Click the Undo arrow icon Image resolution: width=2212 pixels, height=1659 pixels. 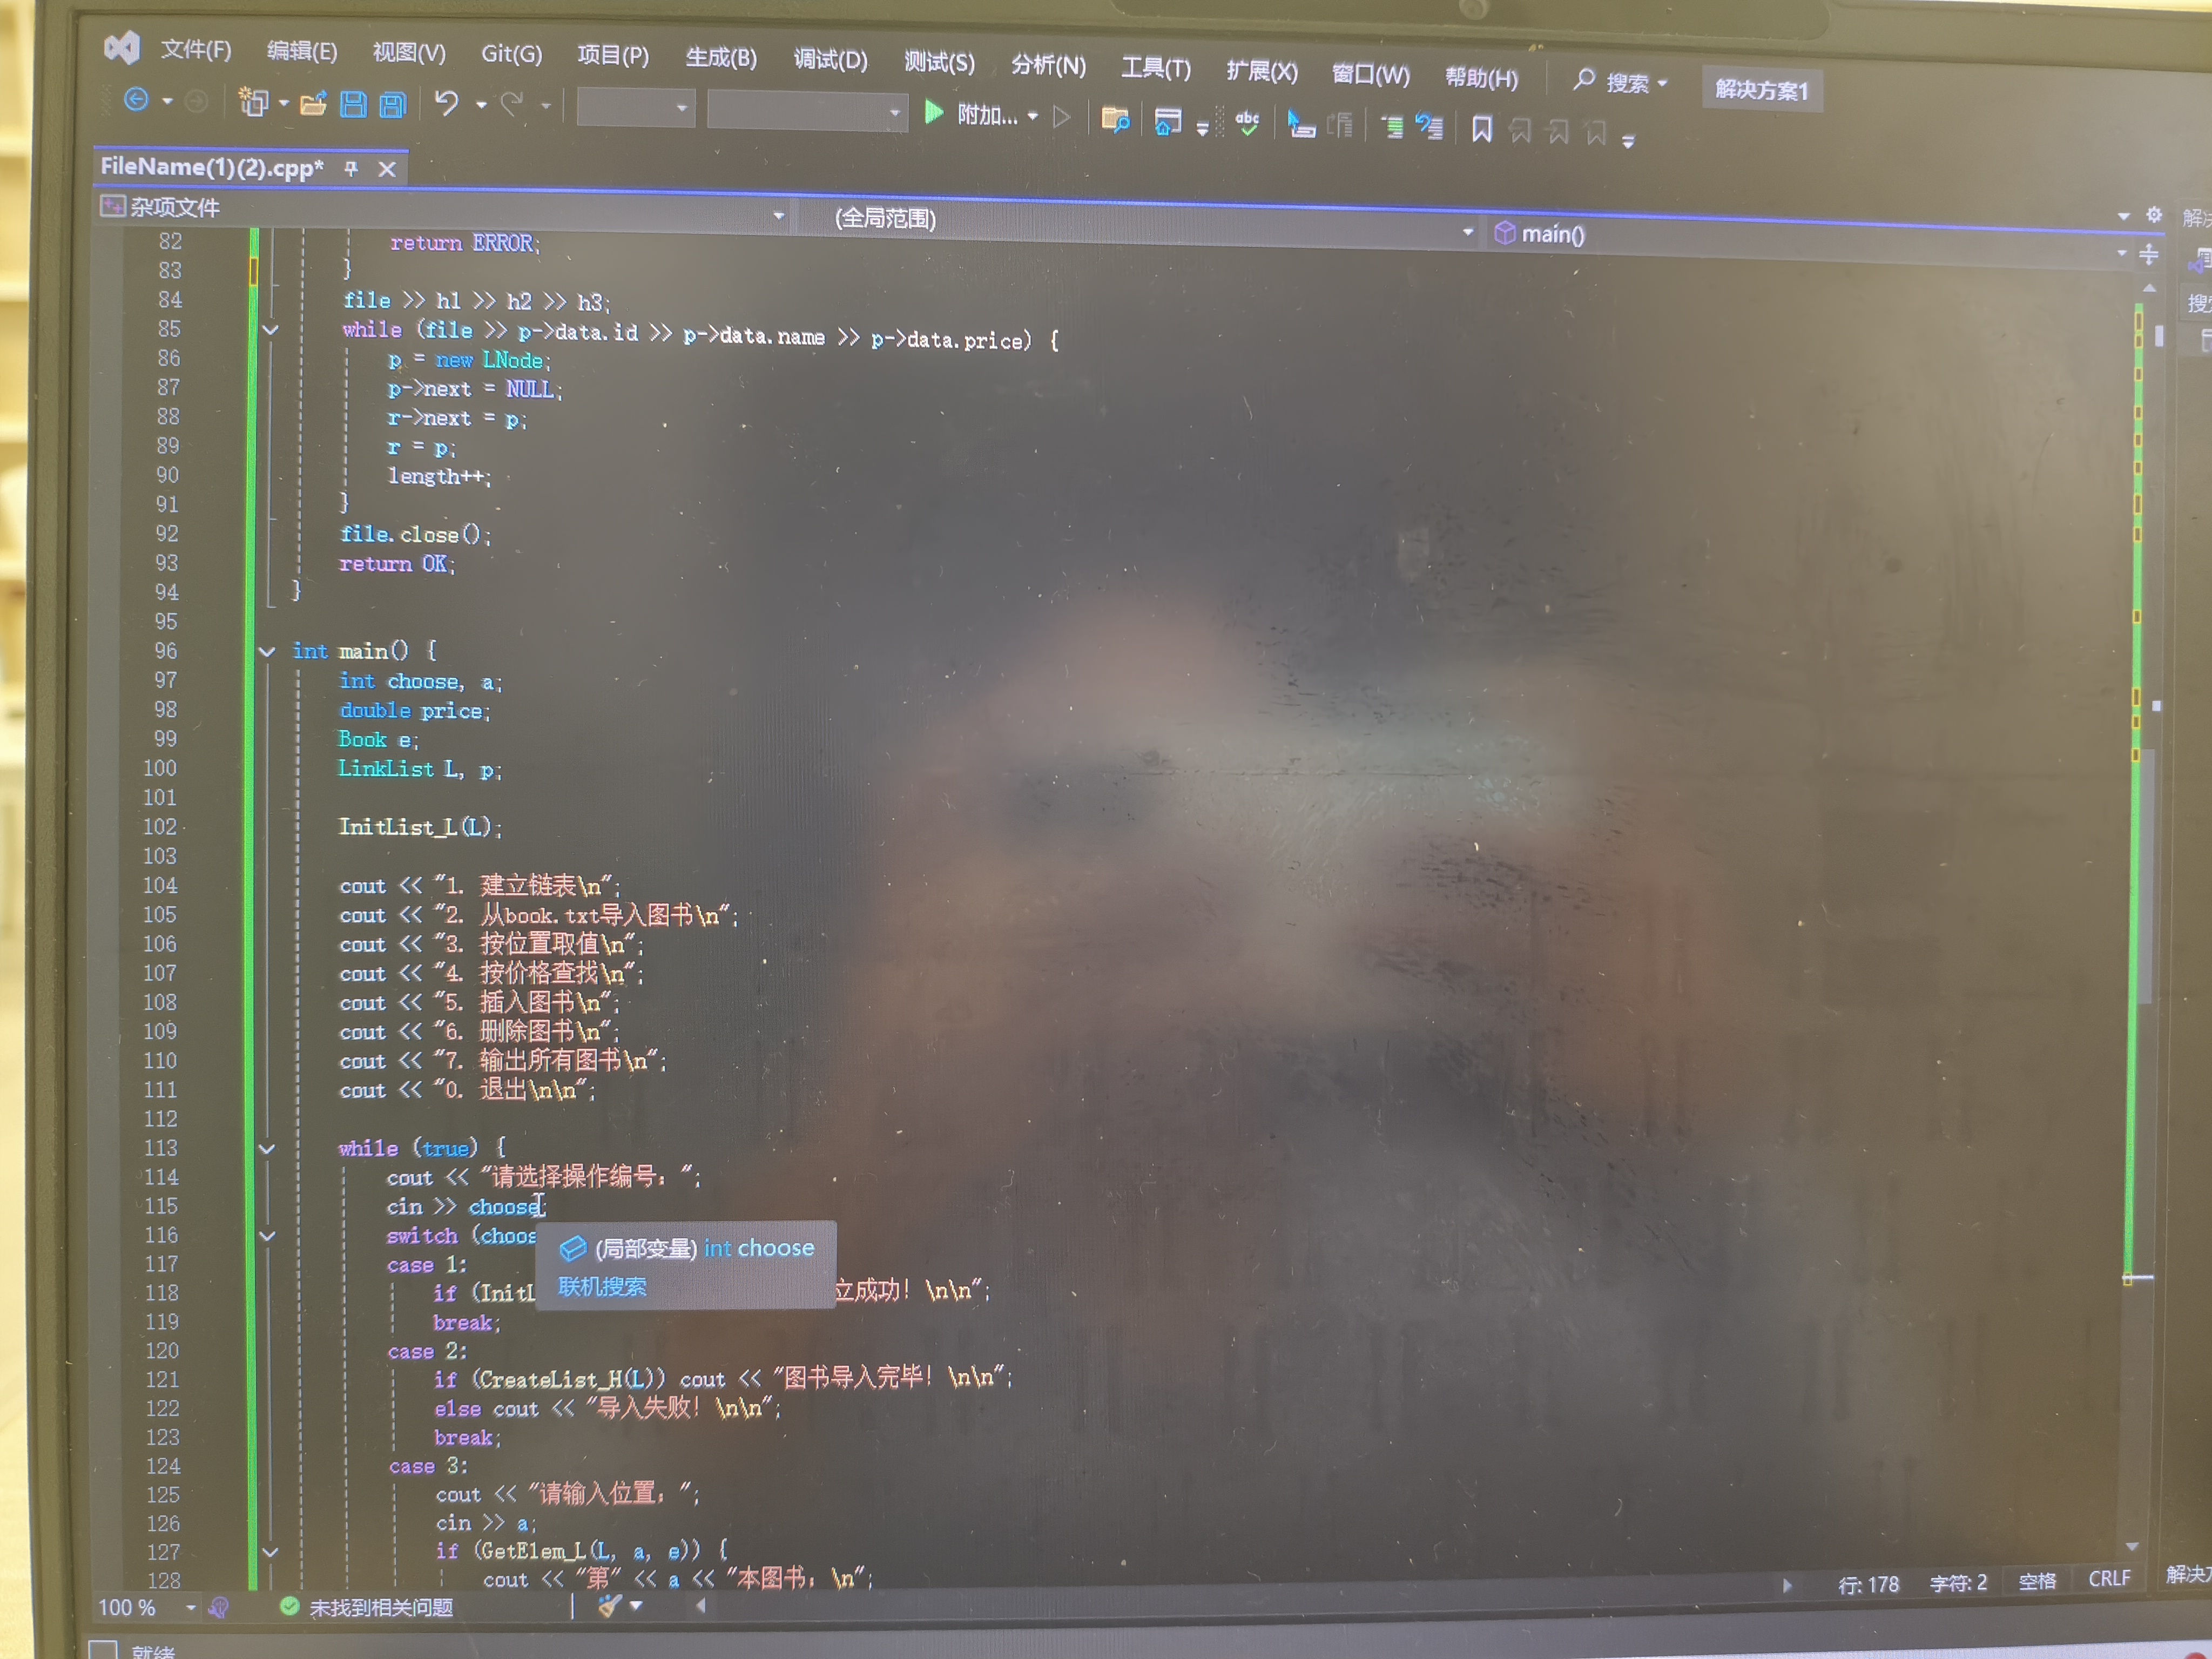tap(447, 103)
